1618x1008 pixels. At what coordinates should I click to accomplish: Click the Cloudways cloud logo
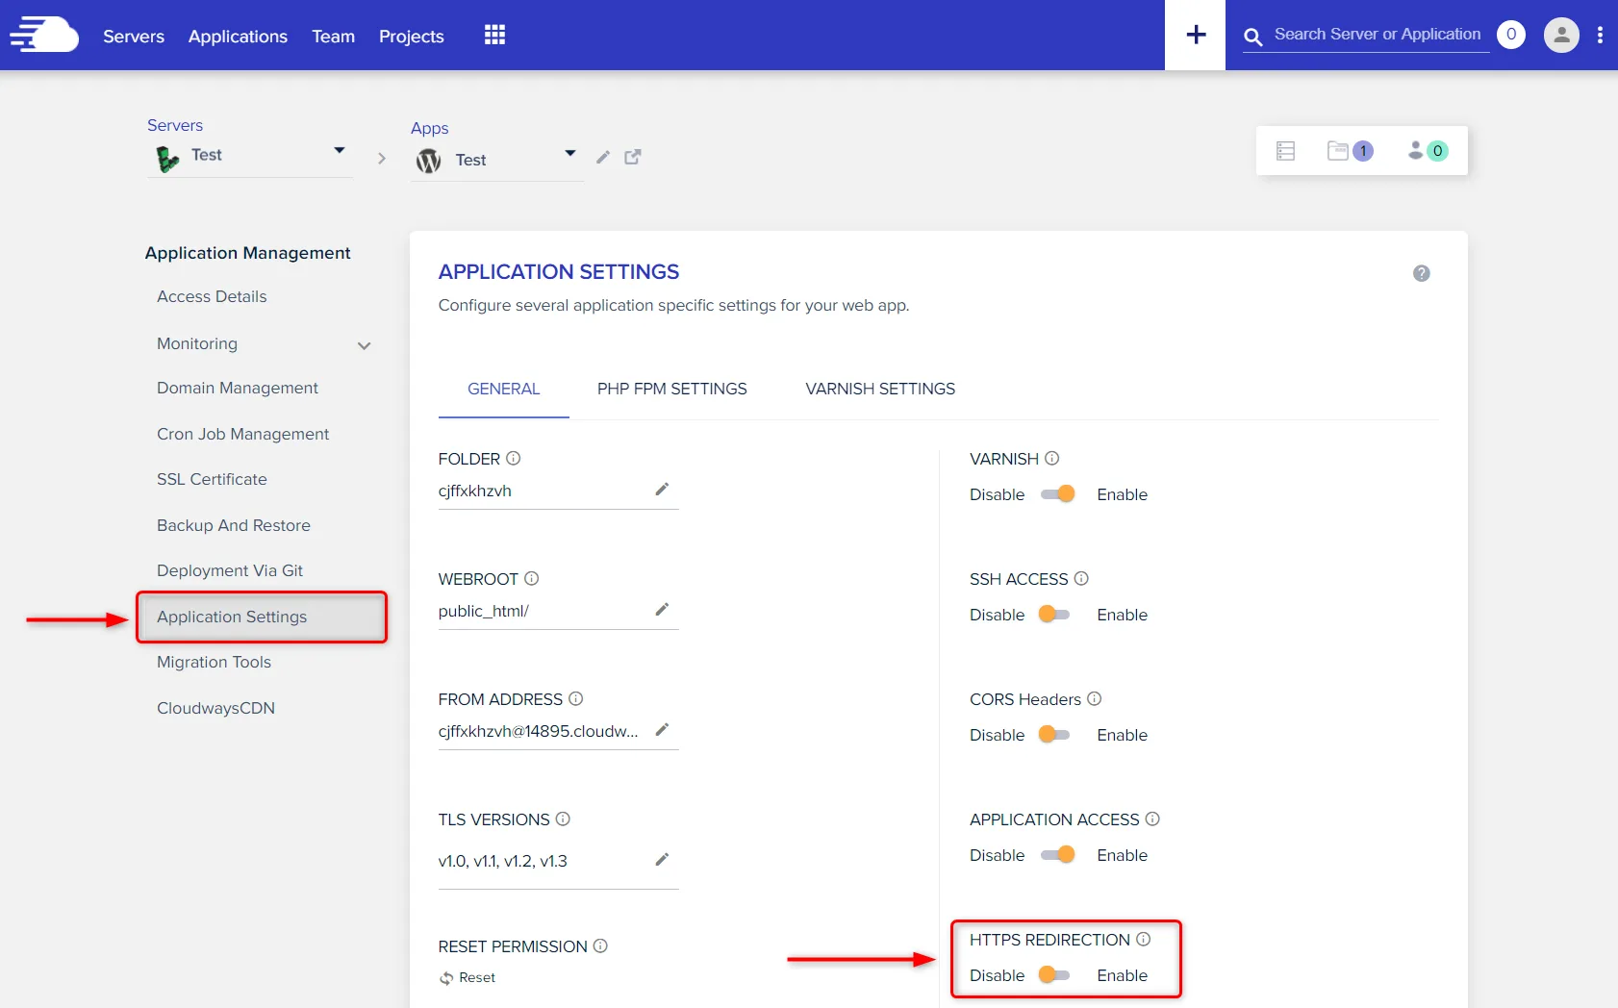coord(44,35)
